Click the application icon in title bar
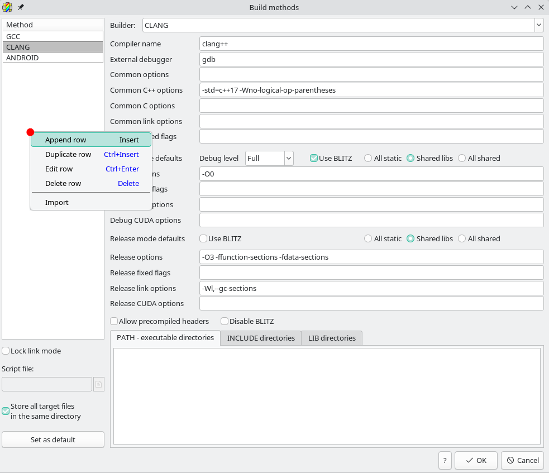Image resolution: width=549 pixels, height=473 pixels. point(7,7)
